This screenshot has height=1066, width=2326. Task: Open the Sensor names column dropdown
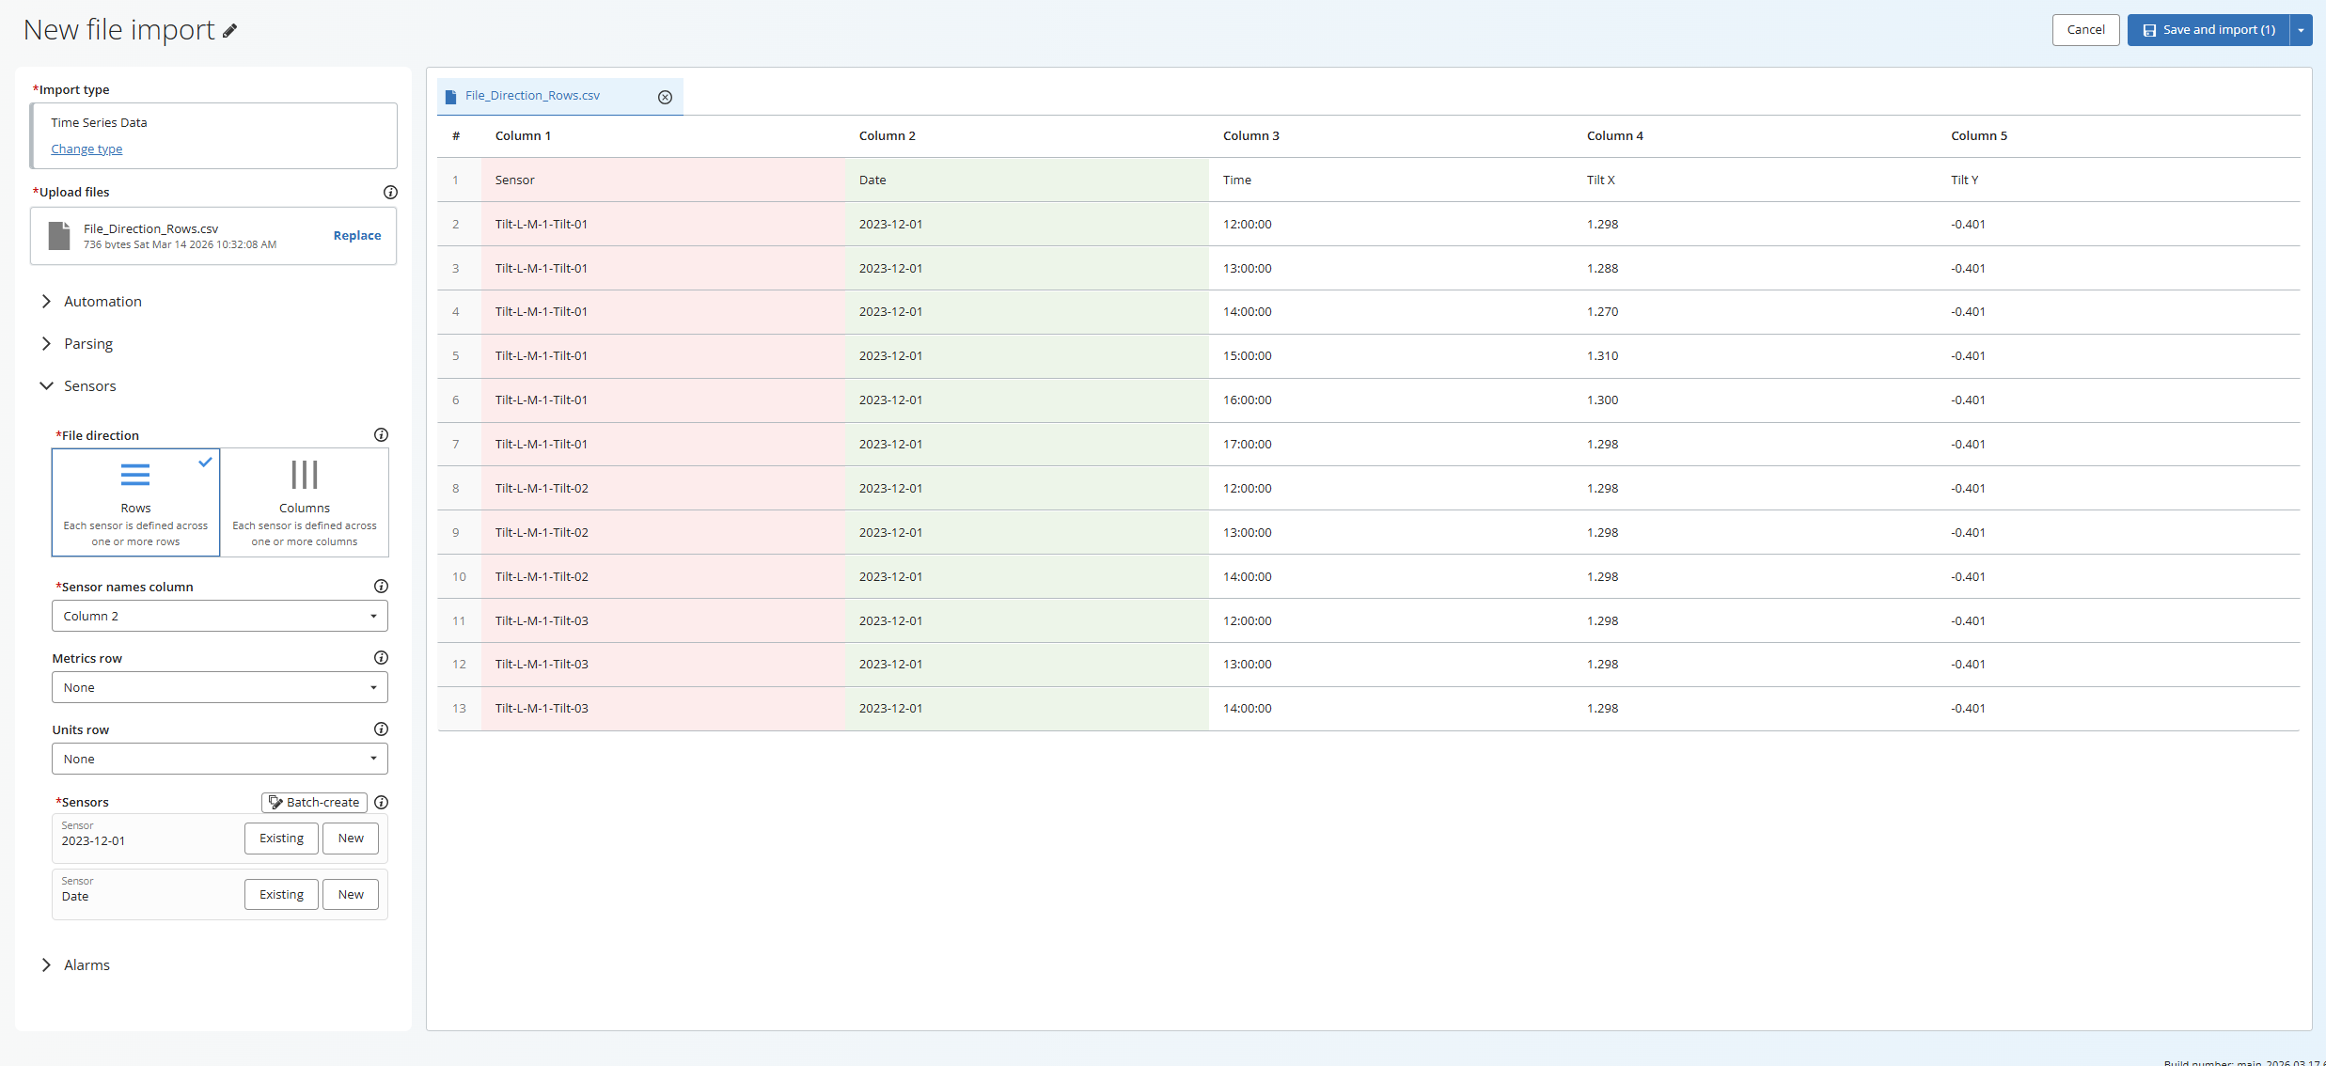point(219,616)
